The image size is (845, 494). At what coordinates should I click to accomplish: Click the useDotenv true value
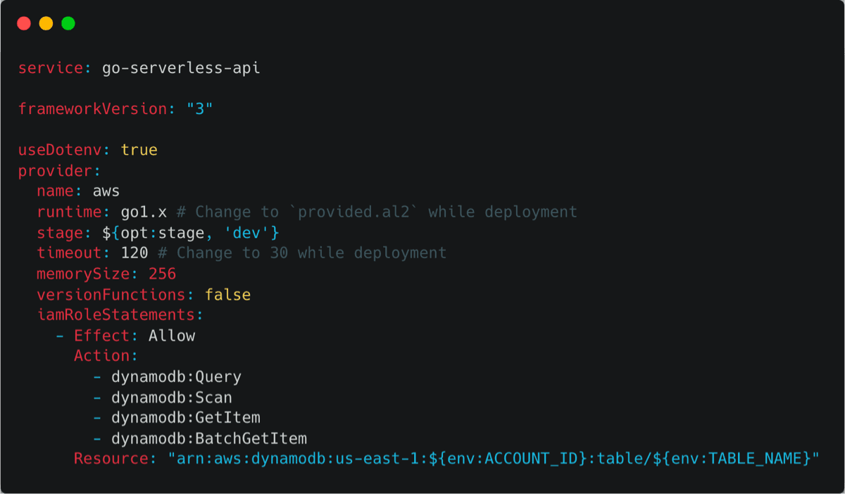[139, 150]
